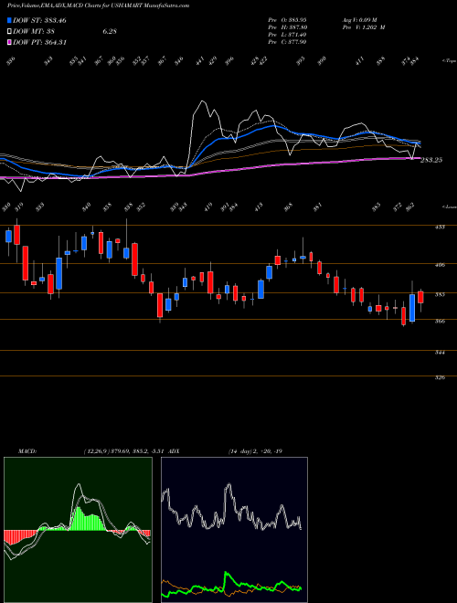This screenshot has width=457, height=603.
Task: Click the chart title for USHAMART
Action: [x=98, y=5]
